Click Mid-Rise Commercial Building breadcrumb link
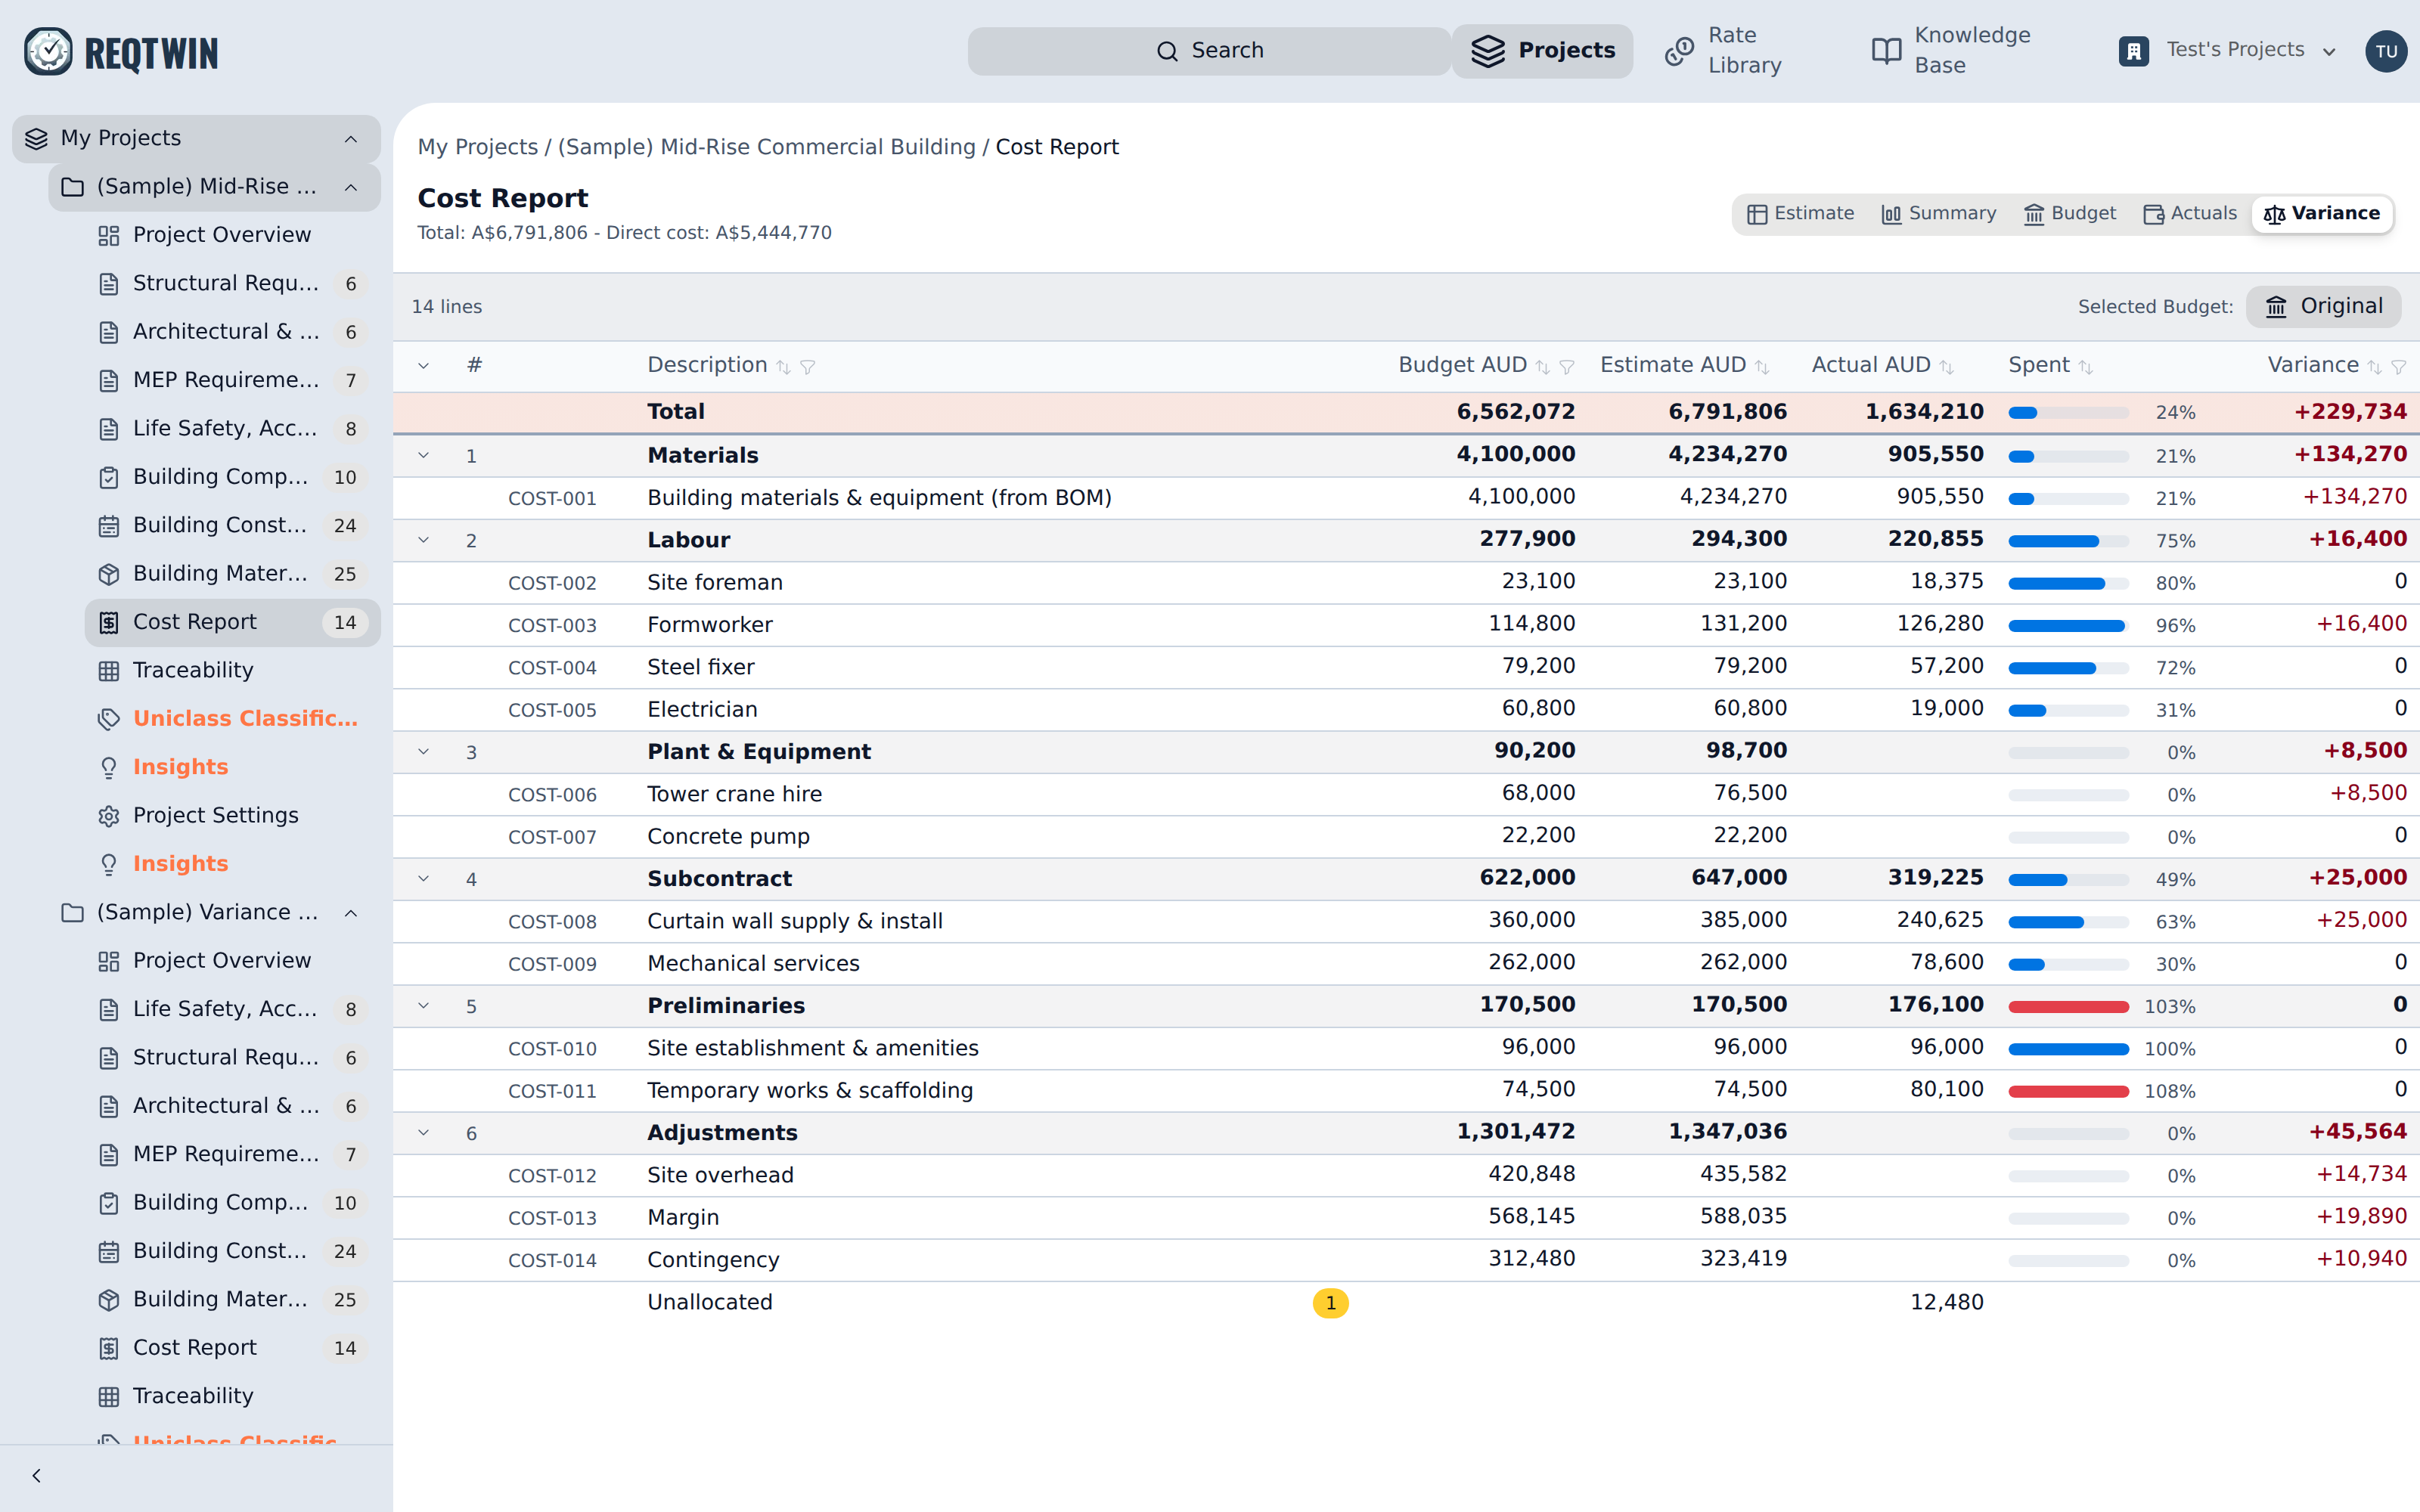Viewport: 2420px width, 1512px height. 766,147
